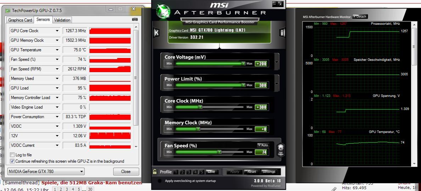The width and height of the screenshot is (421, 191).
Task: Open the NVIDIA GeForce GTX 780 combo box
Action: pyautogui.click(x=46, y=172)
